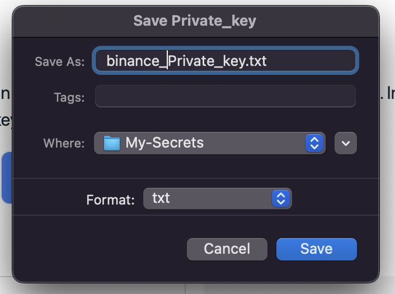Place cursor after '.txt' in the filename

coord(267,61)
